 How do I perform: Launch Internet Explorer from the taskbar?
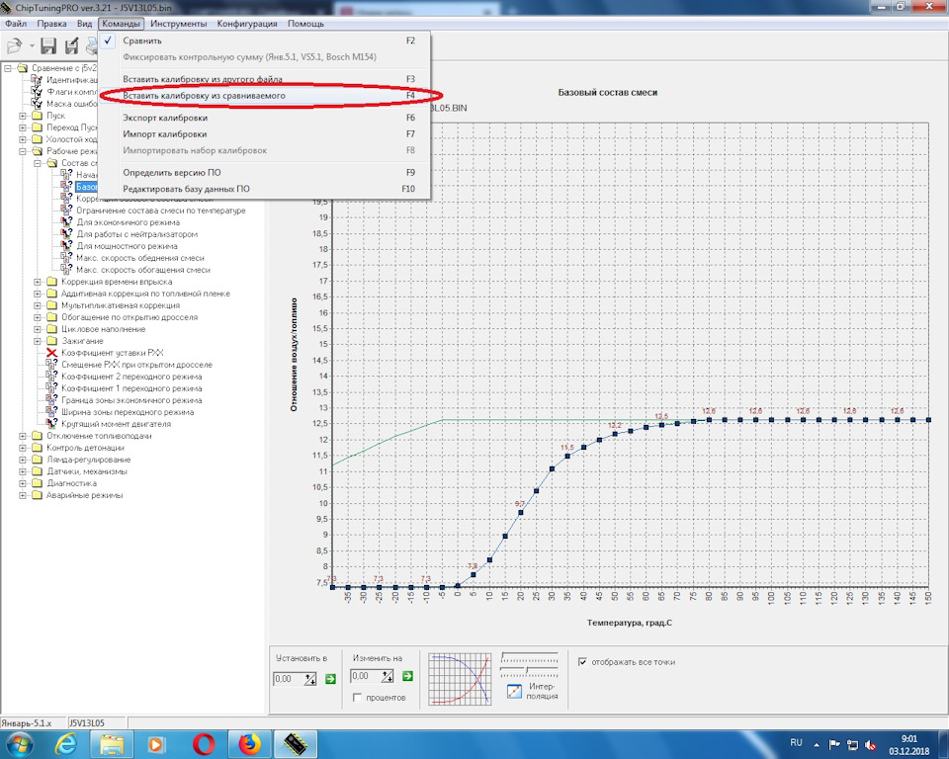(65, 744)
